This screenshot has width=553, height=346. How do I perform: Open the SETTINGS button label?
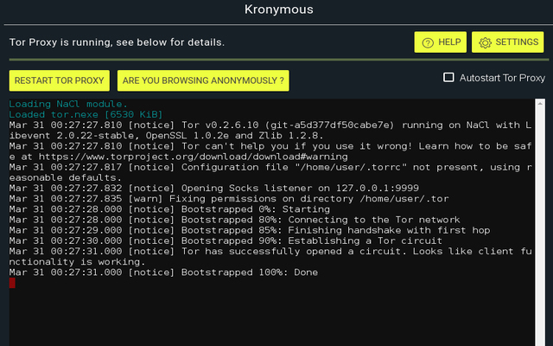tap(517, 42)
